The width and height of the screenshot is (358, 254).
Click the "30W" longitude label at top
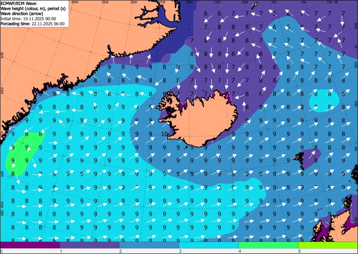(134, 2)
